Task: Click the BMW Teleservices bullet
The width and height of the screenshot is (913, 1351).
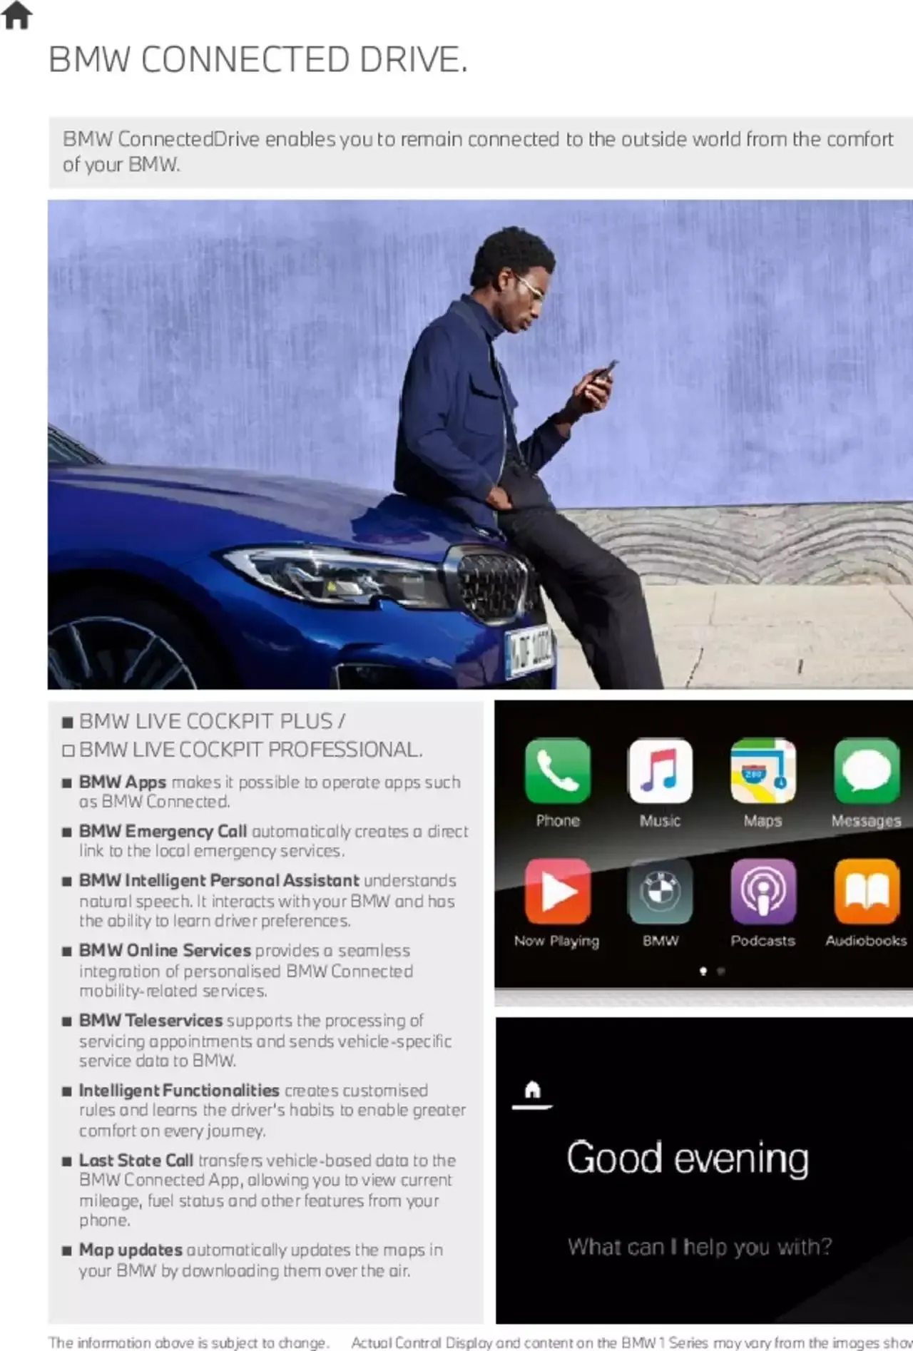Action: [x=265, y=1040]
